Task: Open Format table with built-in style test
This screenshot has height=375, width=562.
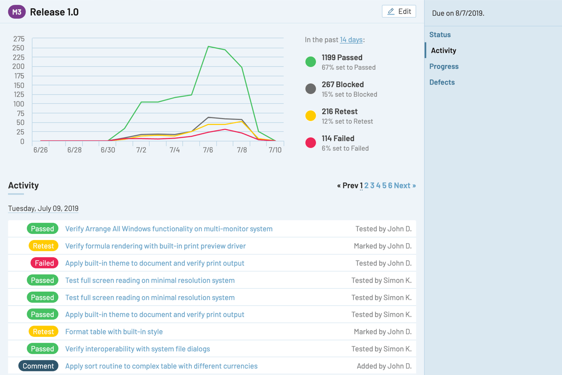Action: tap(114, 332)
